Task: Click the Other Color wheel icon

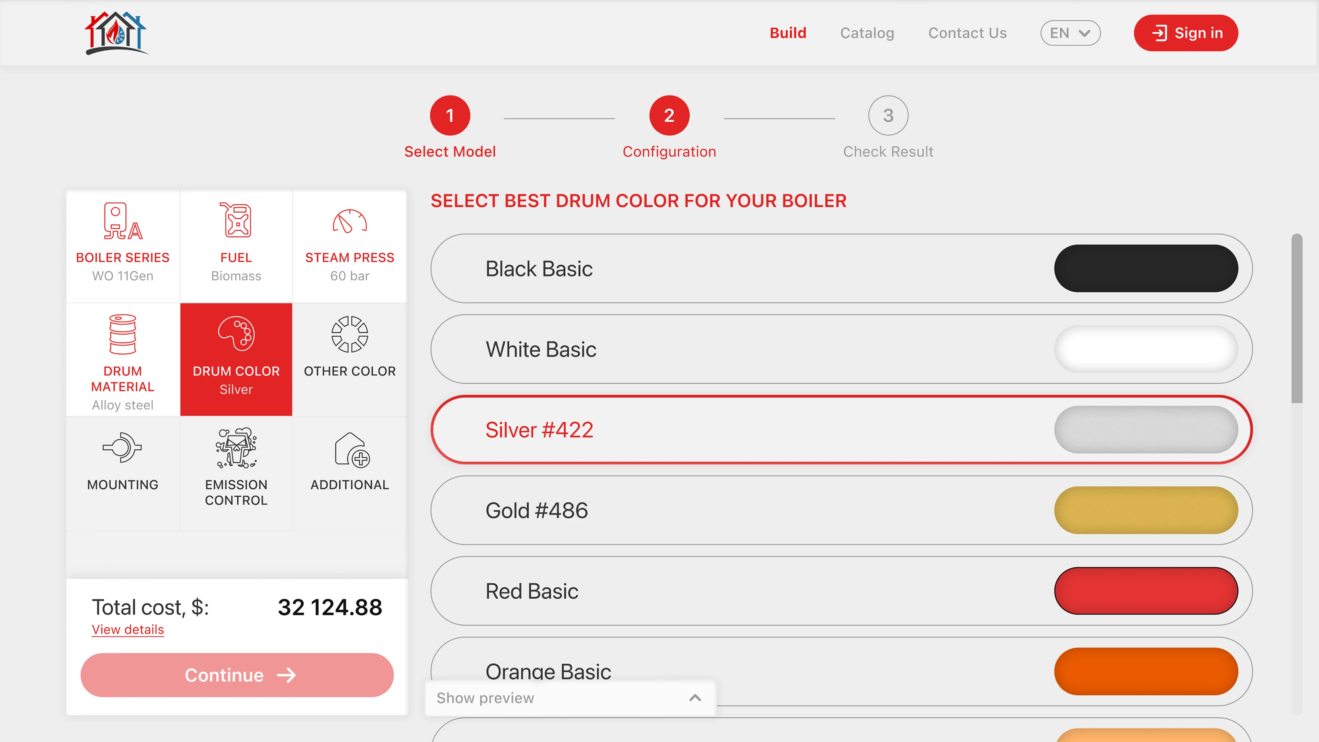Action: [x=349, y=334]
